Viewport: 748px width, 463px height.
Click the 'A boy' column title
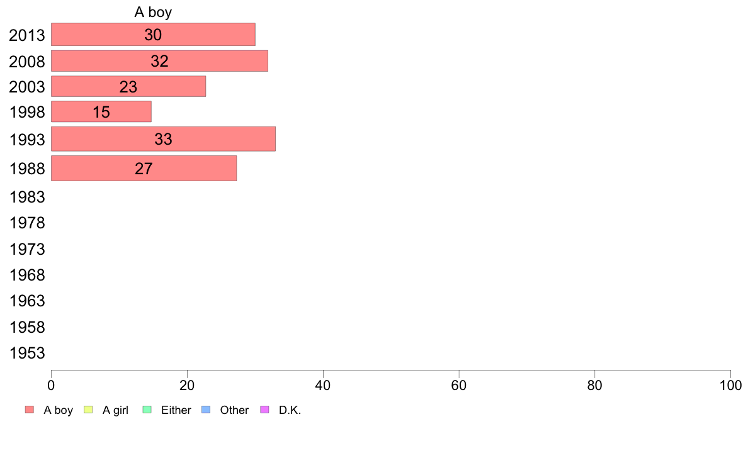(x=153, y=12)
